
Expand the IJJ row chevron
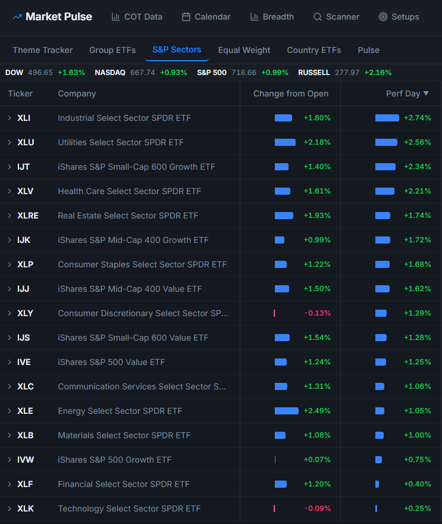coord(10,289)
